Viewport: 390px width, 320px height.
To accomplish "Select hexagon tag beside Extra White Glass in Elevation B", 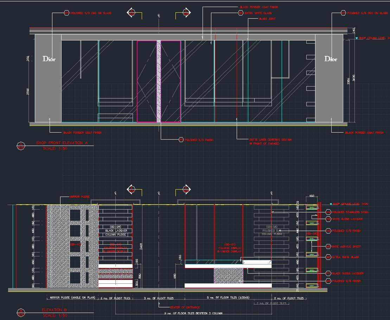I will (328, 257).
